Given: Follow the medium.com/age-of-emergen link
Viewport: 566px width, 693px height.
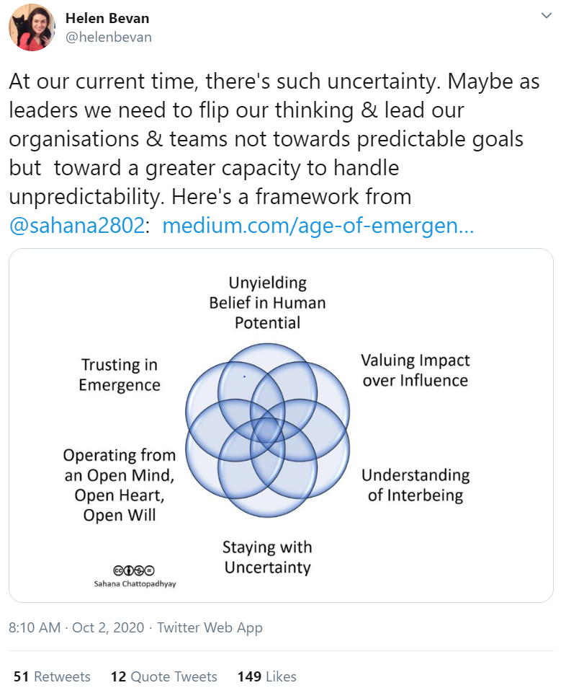Looking at the screenshot, I should click(x=318, y=226).
